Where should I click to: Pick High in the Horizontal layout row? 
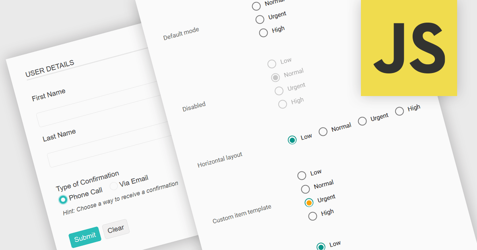(399, 111)
